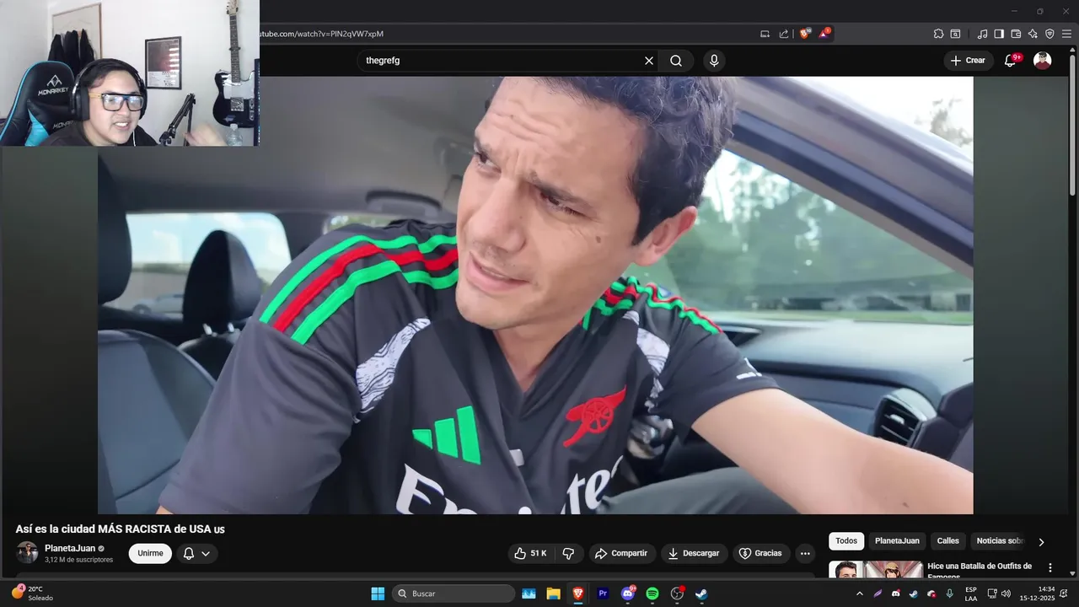Image resolution: width=1079 pixels, height=607 pixels.
Task: Click the video title Así es la ciudad
Action: click(120, 529)
